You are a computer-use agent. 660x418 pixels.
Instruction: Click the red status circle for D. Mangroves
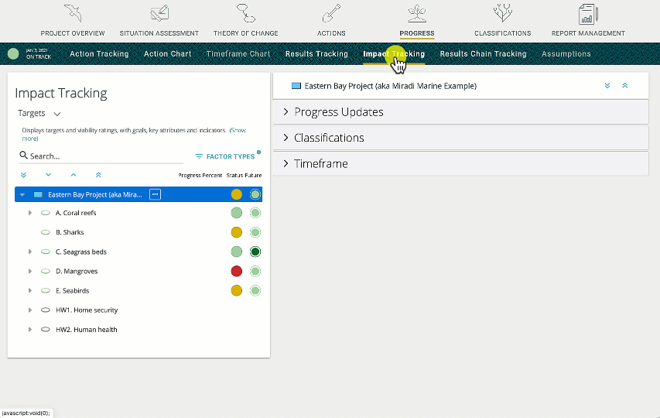(237, 271)
